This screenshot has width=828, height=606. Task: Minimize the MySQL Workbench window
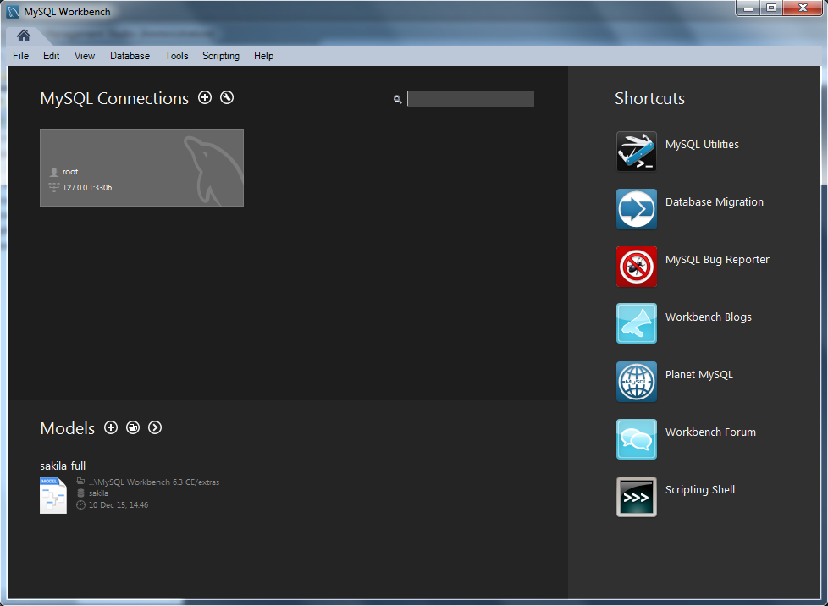pos(748,8)
